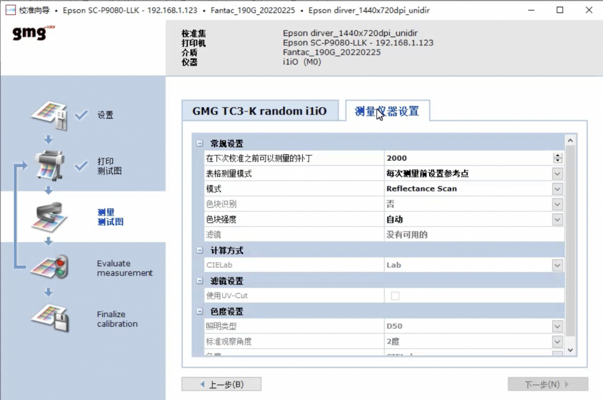The width and height of the screenshot is (603, 400).
Task: Collapse the 色度设置 section
Action: point(200,311)
